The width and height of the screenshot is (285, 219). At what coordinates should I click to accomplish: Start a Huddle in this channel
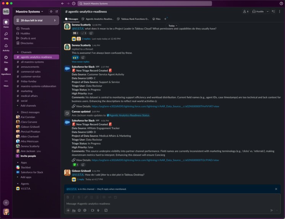click(258, 11)
